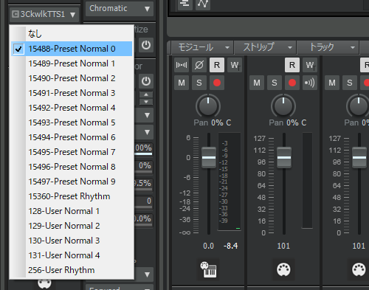Open the synth keyboard icon below 0.0
The width and height of the screenshot is (369, 290).
pyautogui.click(x=209, y=269)
